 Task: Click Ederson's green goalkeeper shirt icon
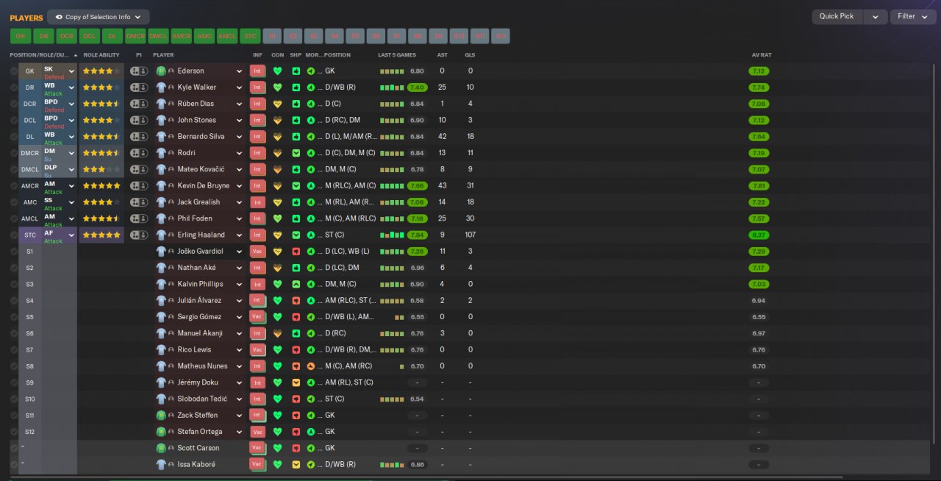[x=161, y=71]
